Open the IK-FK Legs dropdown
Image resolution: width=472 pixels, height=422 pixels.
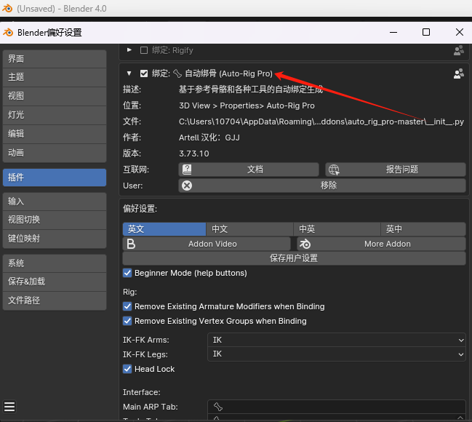[337, 354]
